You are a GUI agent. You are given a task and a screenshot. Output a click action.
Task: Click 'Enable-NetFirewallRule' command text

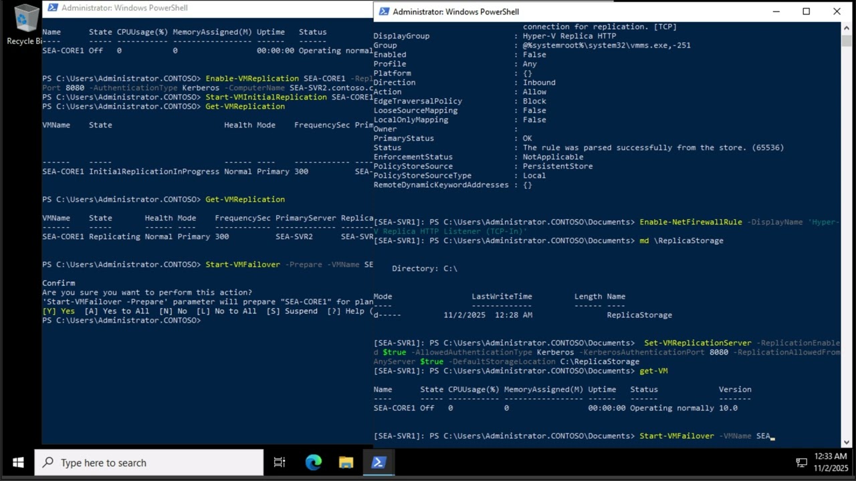(x=691, y=222)
